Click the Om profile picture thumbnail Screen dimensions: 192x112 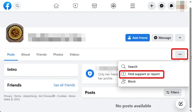[15, 33]
